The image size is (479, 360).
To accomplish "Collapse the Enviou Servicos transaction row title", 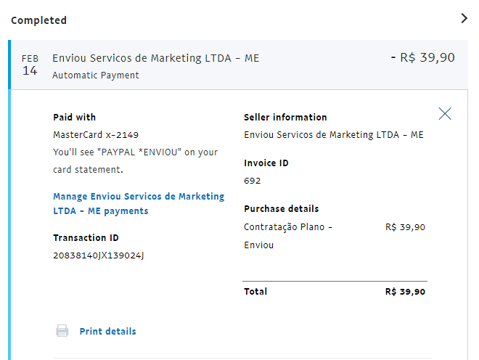I will point(155,58).
